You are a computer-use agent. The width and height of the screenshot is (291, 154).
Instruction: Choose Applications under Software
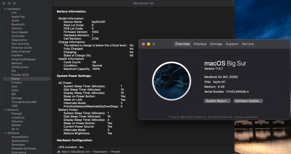20,141
